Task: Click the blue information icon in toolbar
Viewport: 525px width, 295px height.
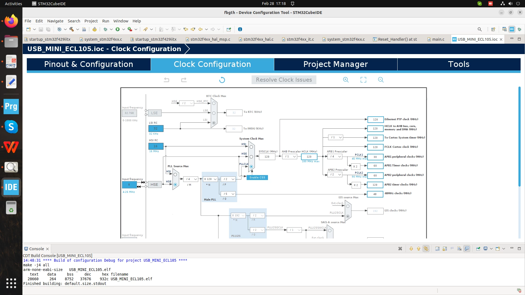Action: click(240, 29)
